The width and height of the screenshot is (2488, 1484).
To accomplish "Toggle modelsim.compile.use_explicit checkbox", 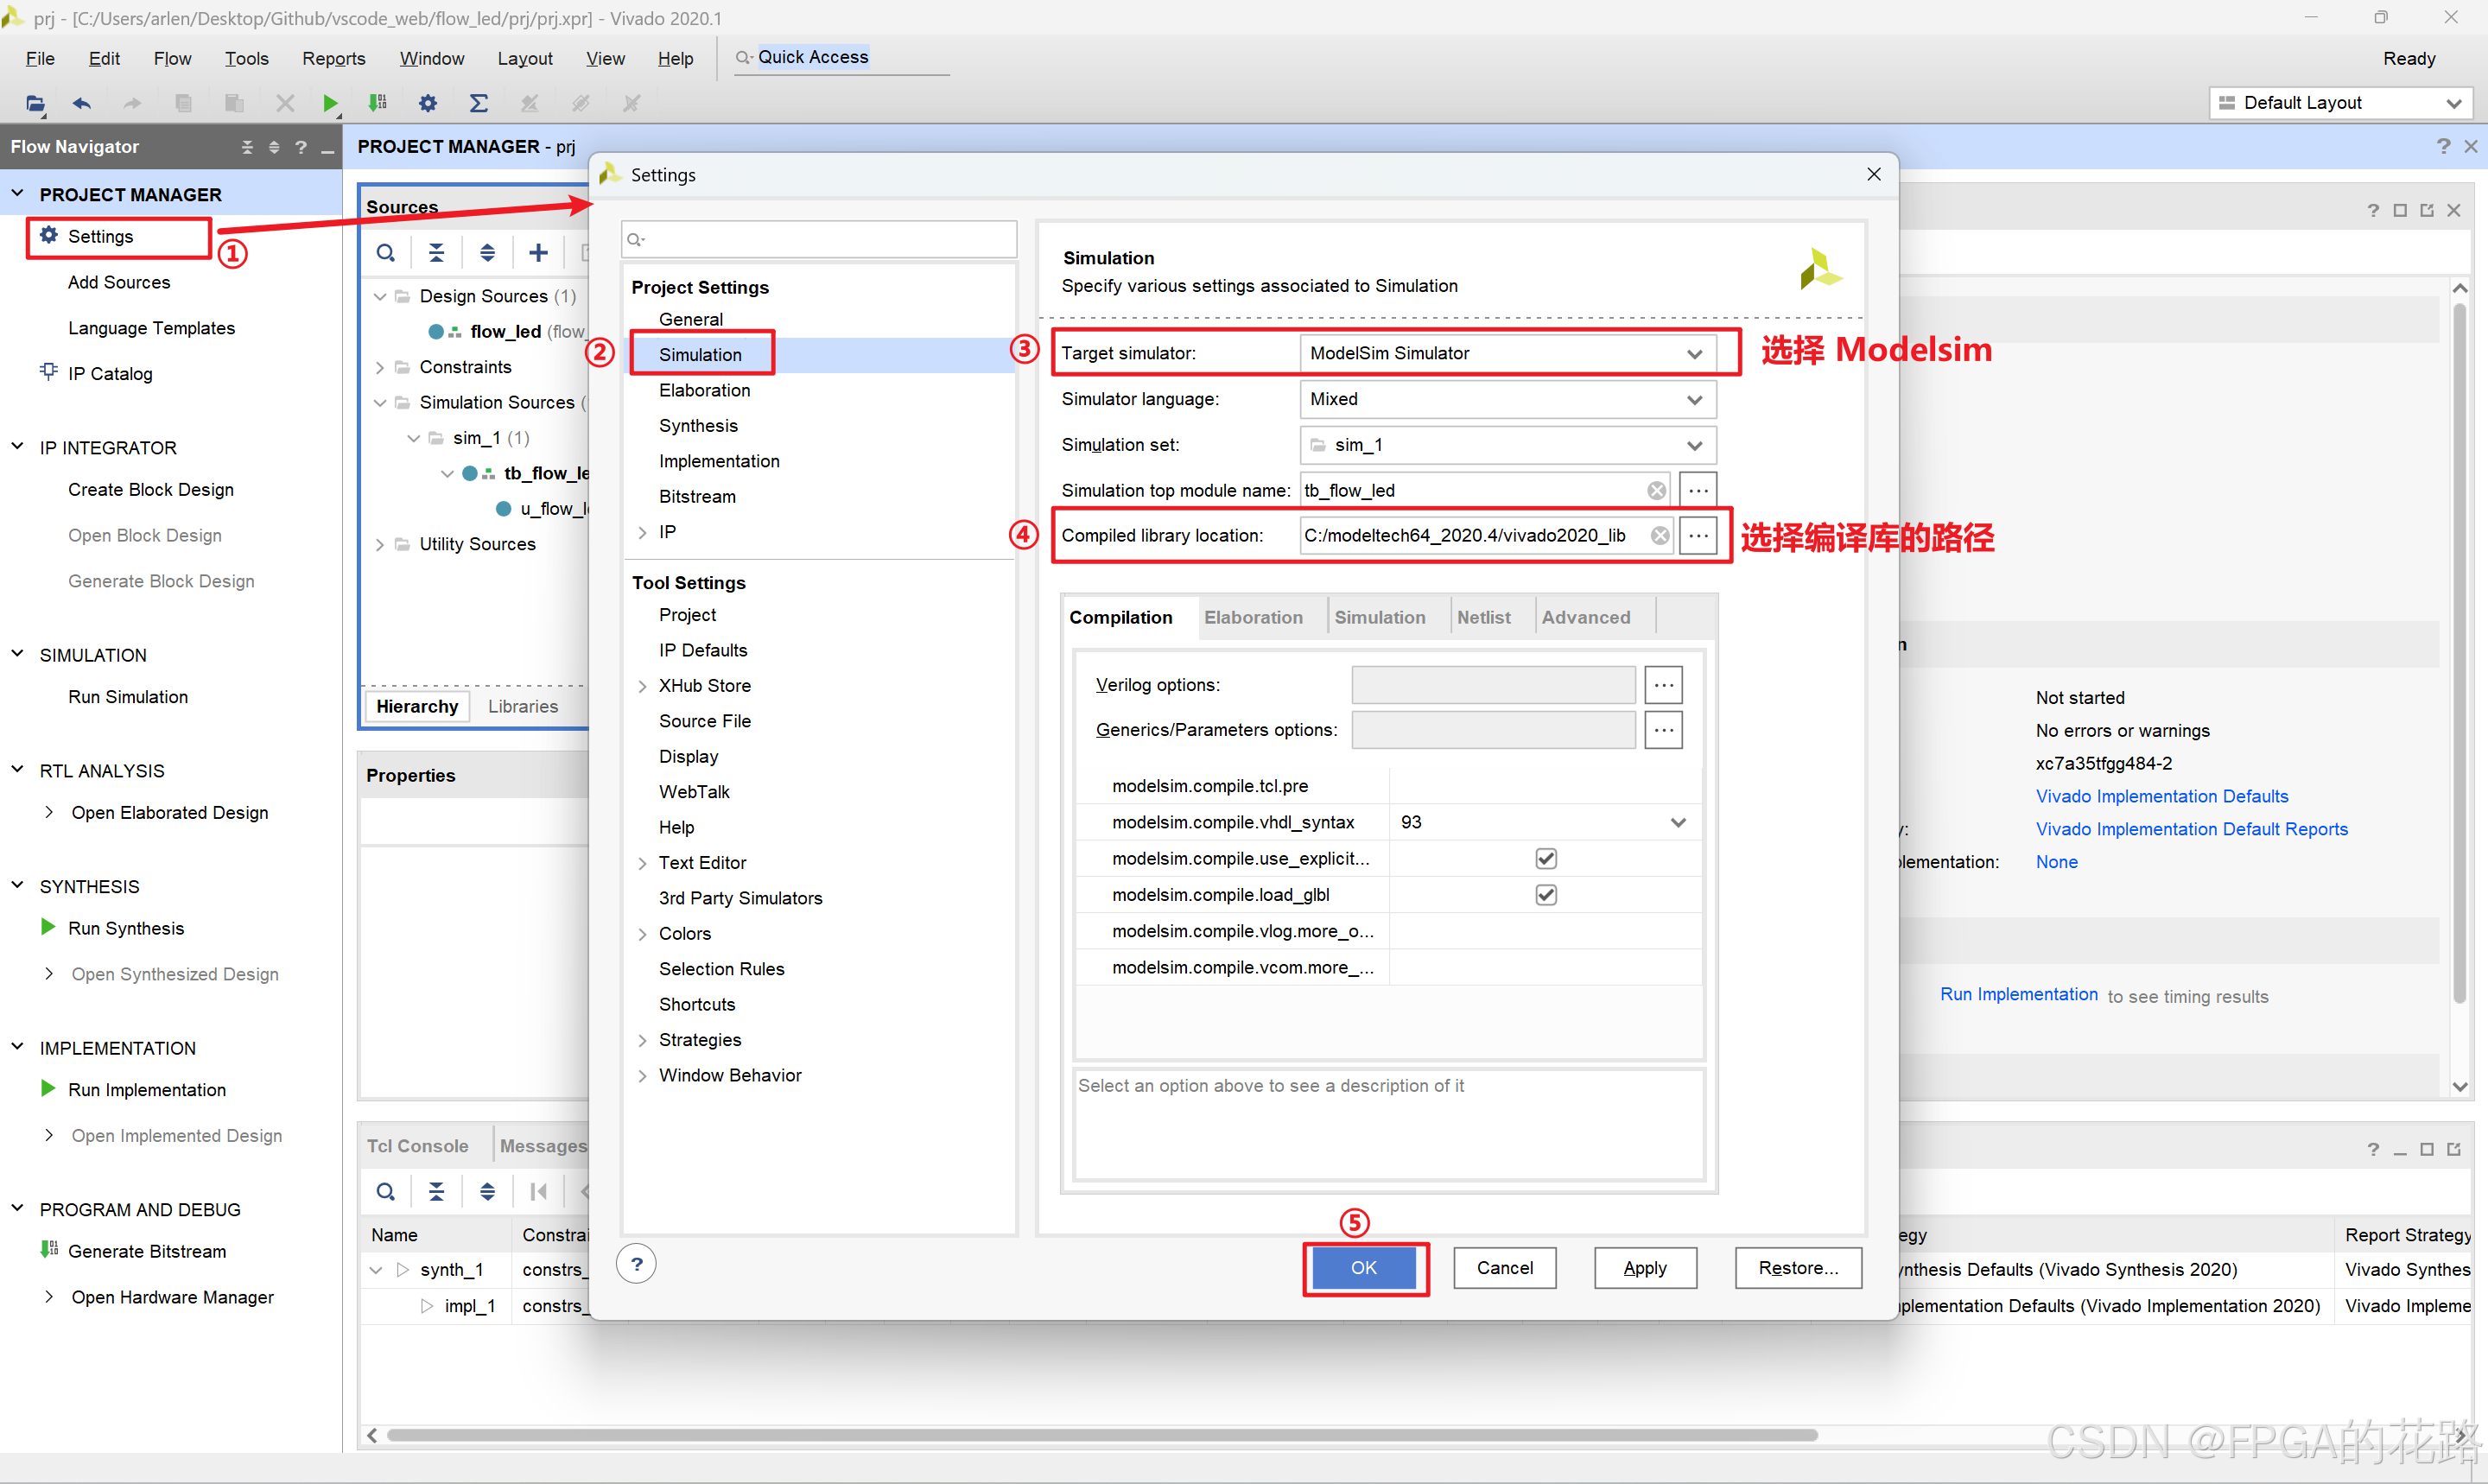I will (x=1546, y=858).
